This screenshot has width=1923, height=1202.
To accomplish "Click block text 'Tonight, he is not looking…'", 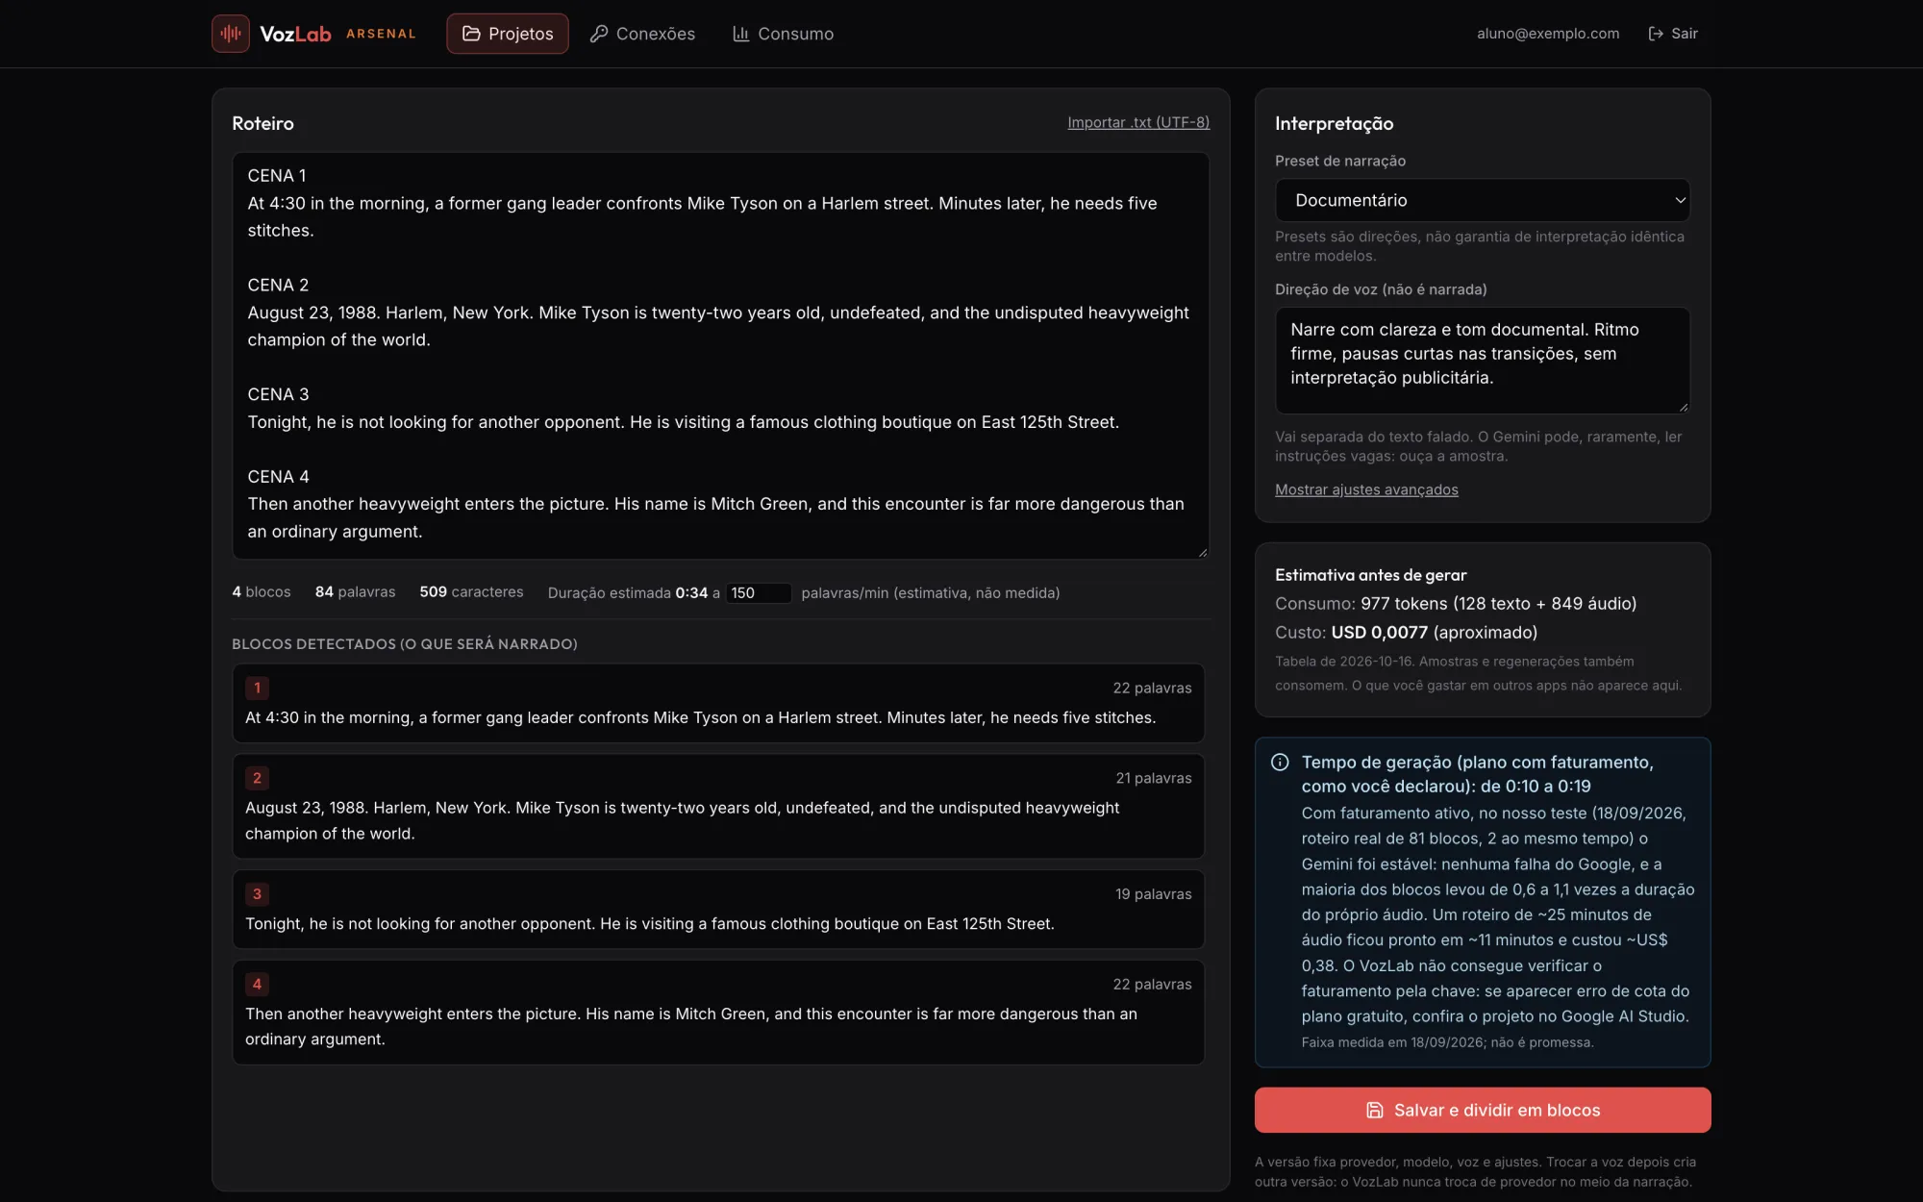I will (649, 923).
